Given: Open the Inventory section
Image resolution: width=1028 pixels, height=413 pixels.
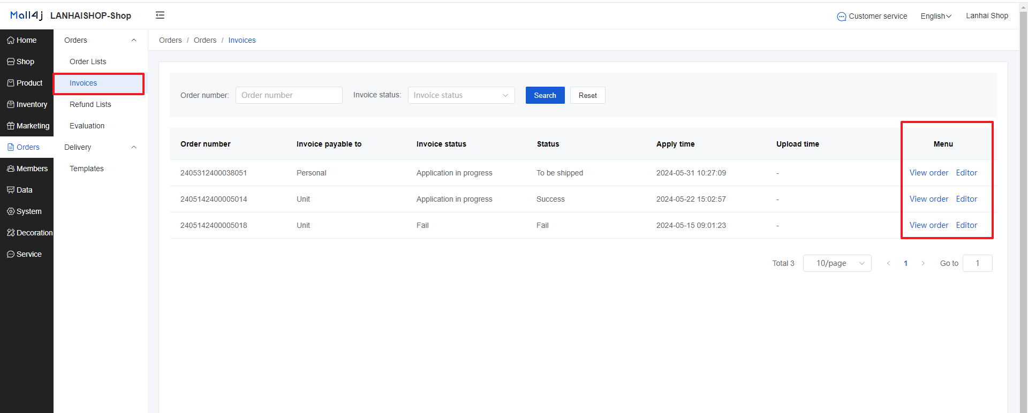Looking at the screenshot, I should tap(27, 104).
